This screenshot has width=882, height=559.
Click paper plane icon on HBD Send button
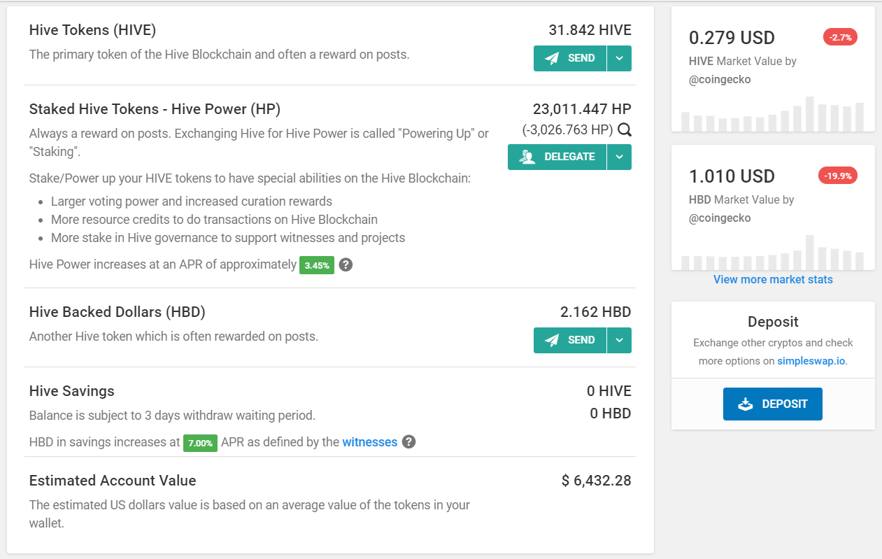tap(552, 341)
